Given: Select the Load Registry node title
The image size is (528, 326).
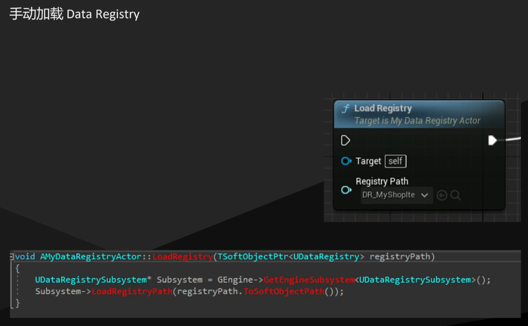Looking at the screenshot, I should click(x=383, y=108).
